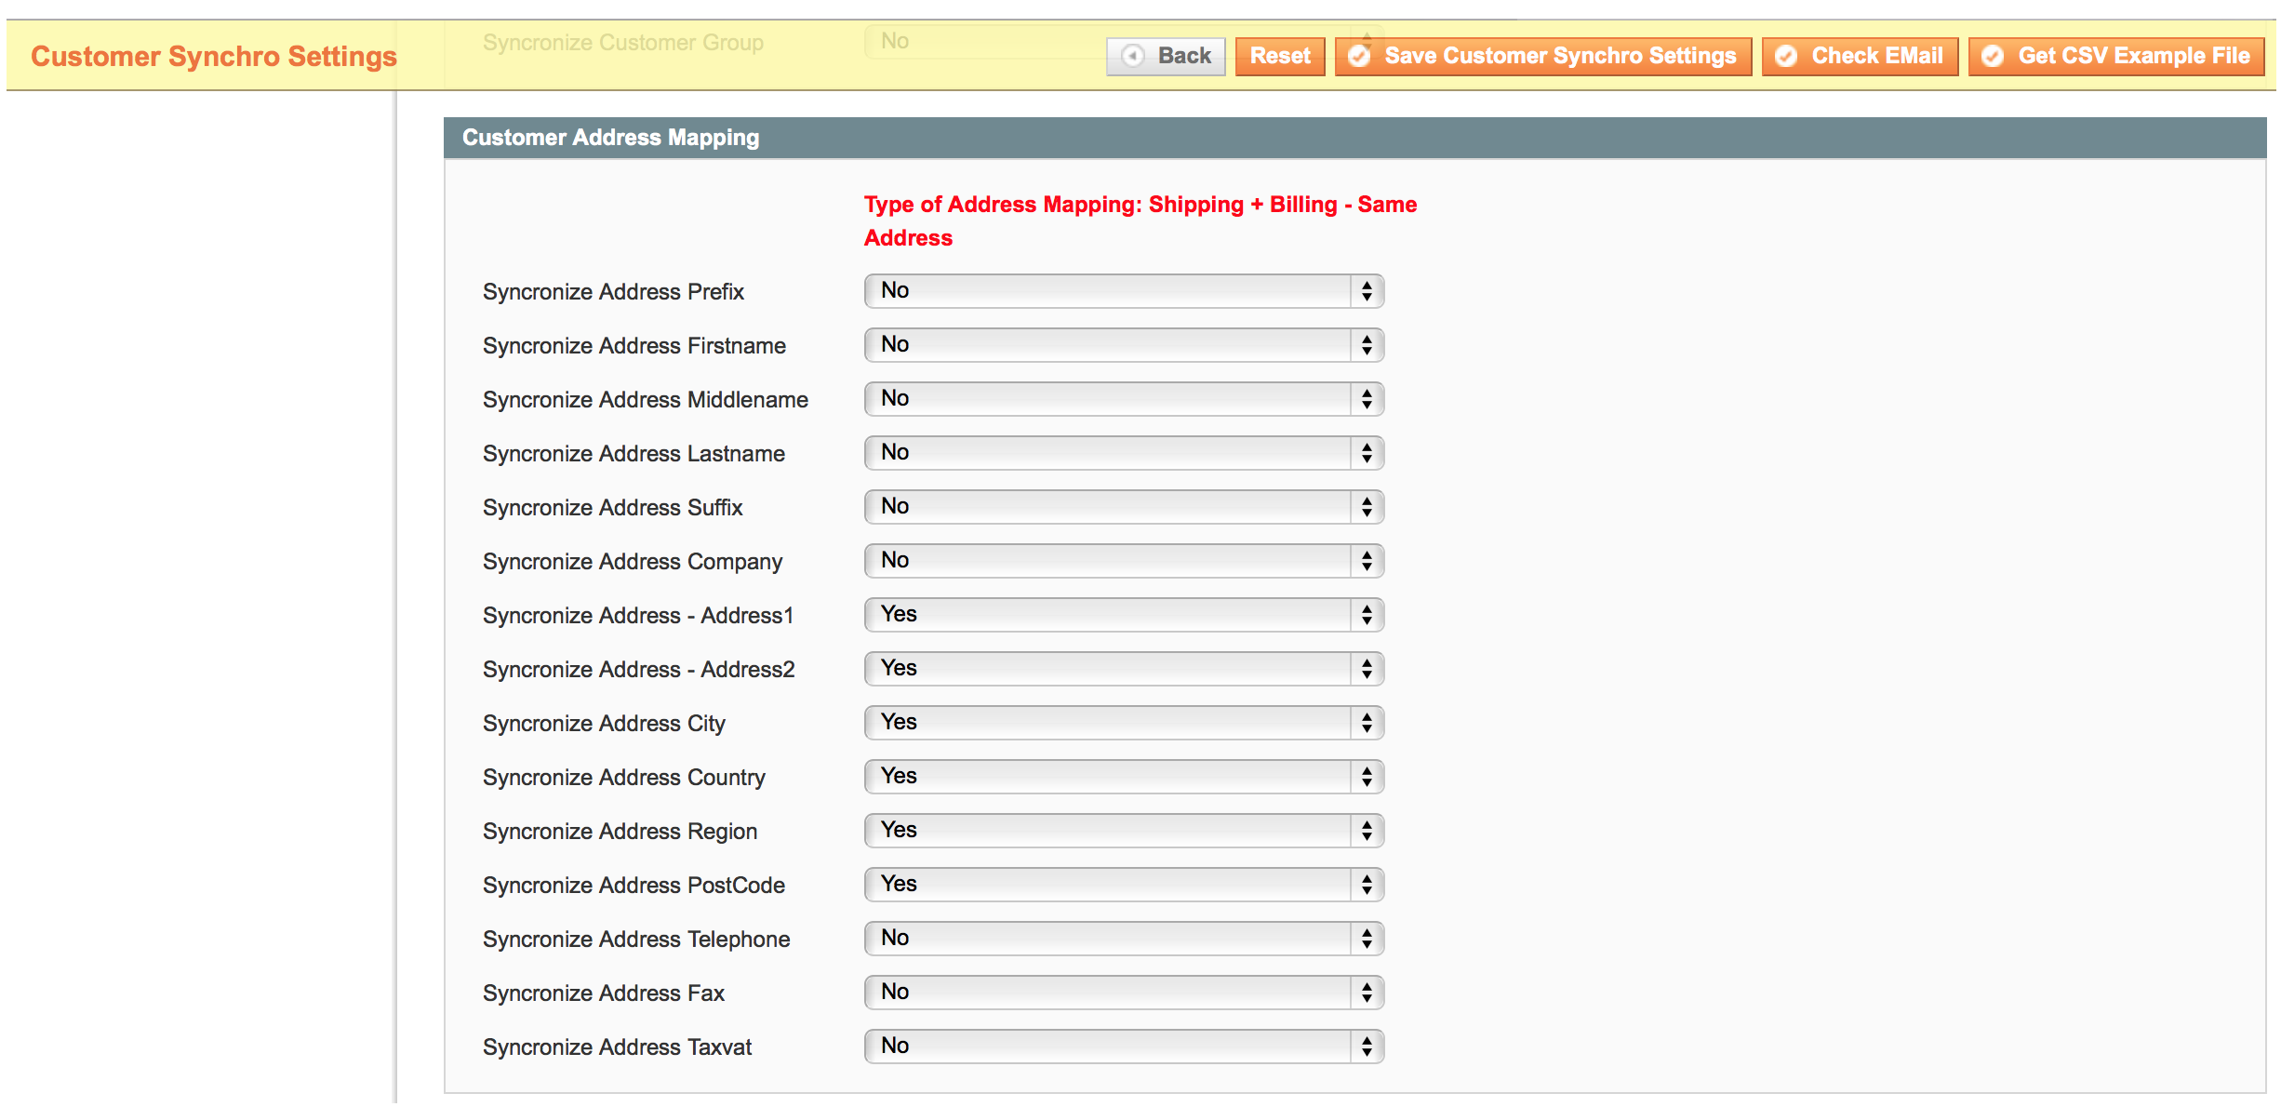The width and height of the screenshot is (2281, 1120).
Task: Open the Syncronize Address Region dropdown
Action: coord(1124,831)
